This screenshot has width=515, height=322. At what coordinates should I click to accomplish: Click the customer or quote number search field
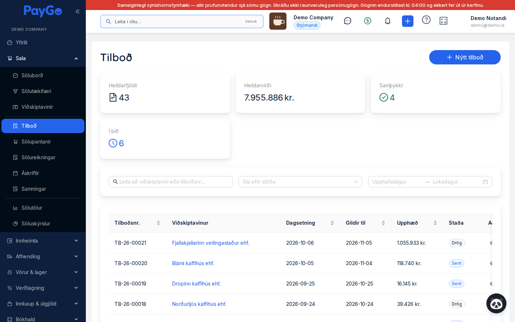171,182
